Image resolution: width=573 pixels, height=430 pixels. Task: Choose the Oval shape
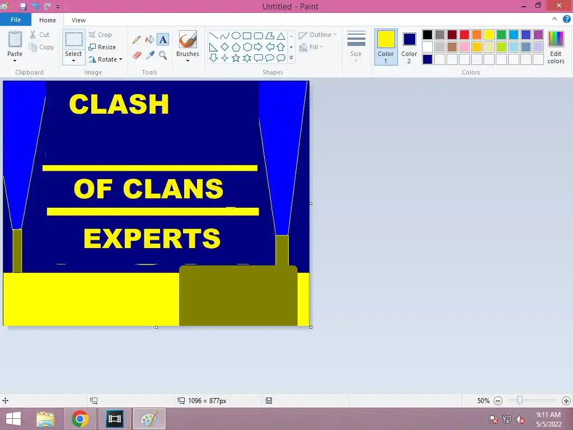pos(236,35)
